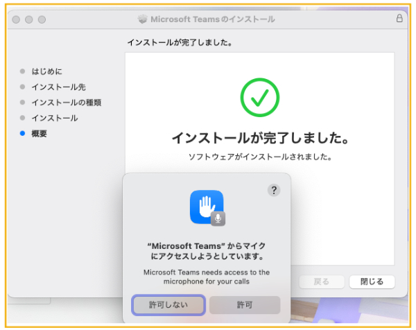This screenshot has width=416, height=330.
Task: Click the zoom window button
Action: pos(42,19)
